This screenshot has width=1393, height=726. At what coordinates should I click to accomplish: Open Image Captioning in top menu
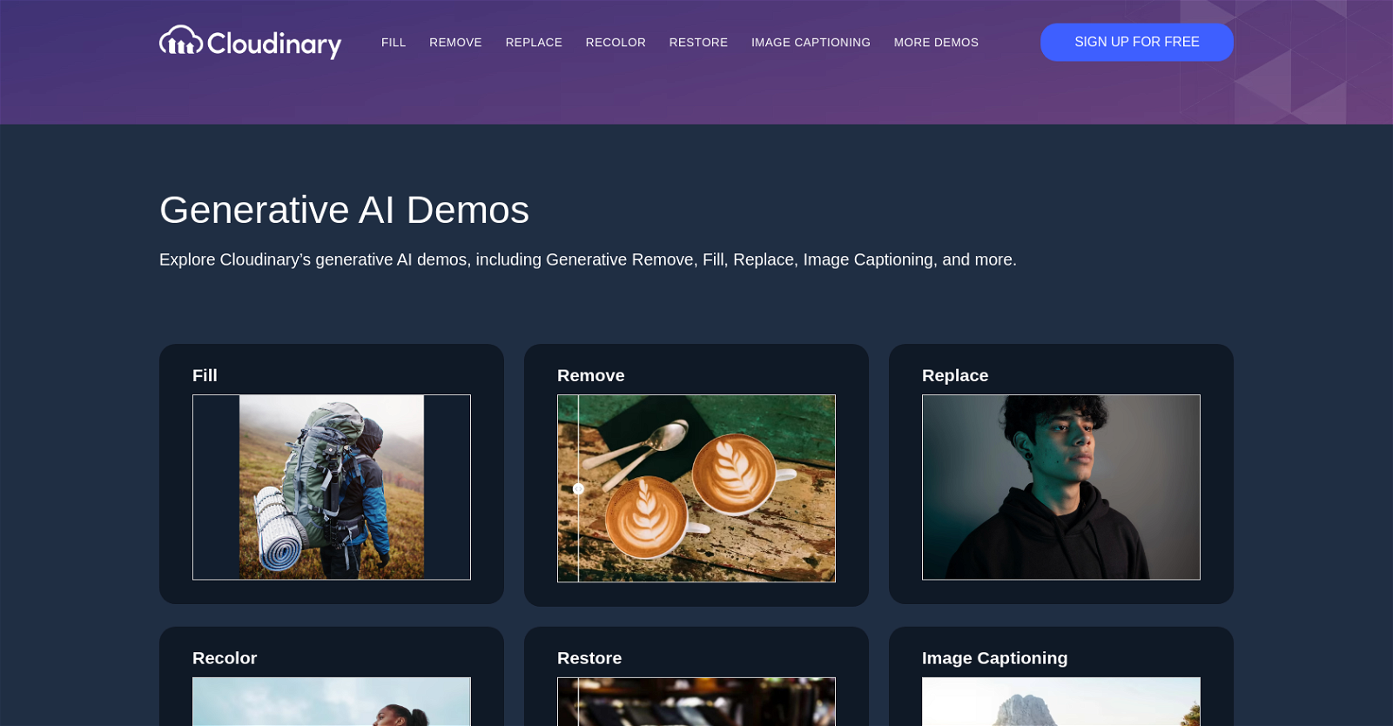click(x=811, y=43)
